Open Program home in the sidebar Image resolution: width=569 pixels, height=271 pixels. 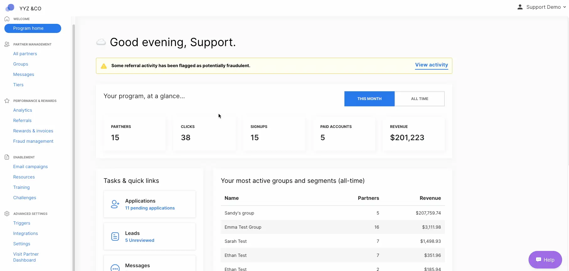click(x=33, y=28)
